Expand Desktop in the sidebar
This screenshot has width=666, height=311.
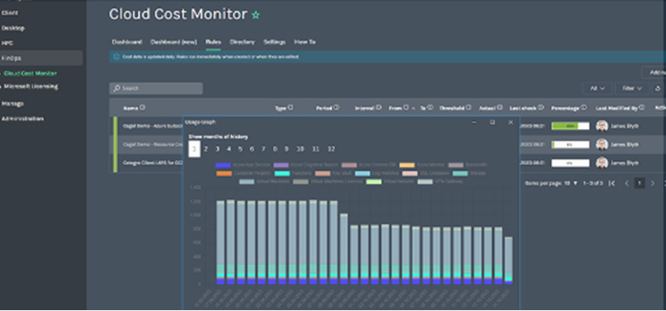[12, 28]
